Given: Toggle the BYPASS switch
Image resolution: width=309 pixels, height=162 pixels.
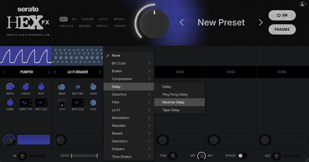Looking at the screenshot, I should pyautogui.click(x=242, y=156).
